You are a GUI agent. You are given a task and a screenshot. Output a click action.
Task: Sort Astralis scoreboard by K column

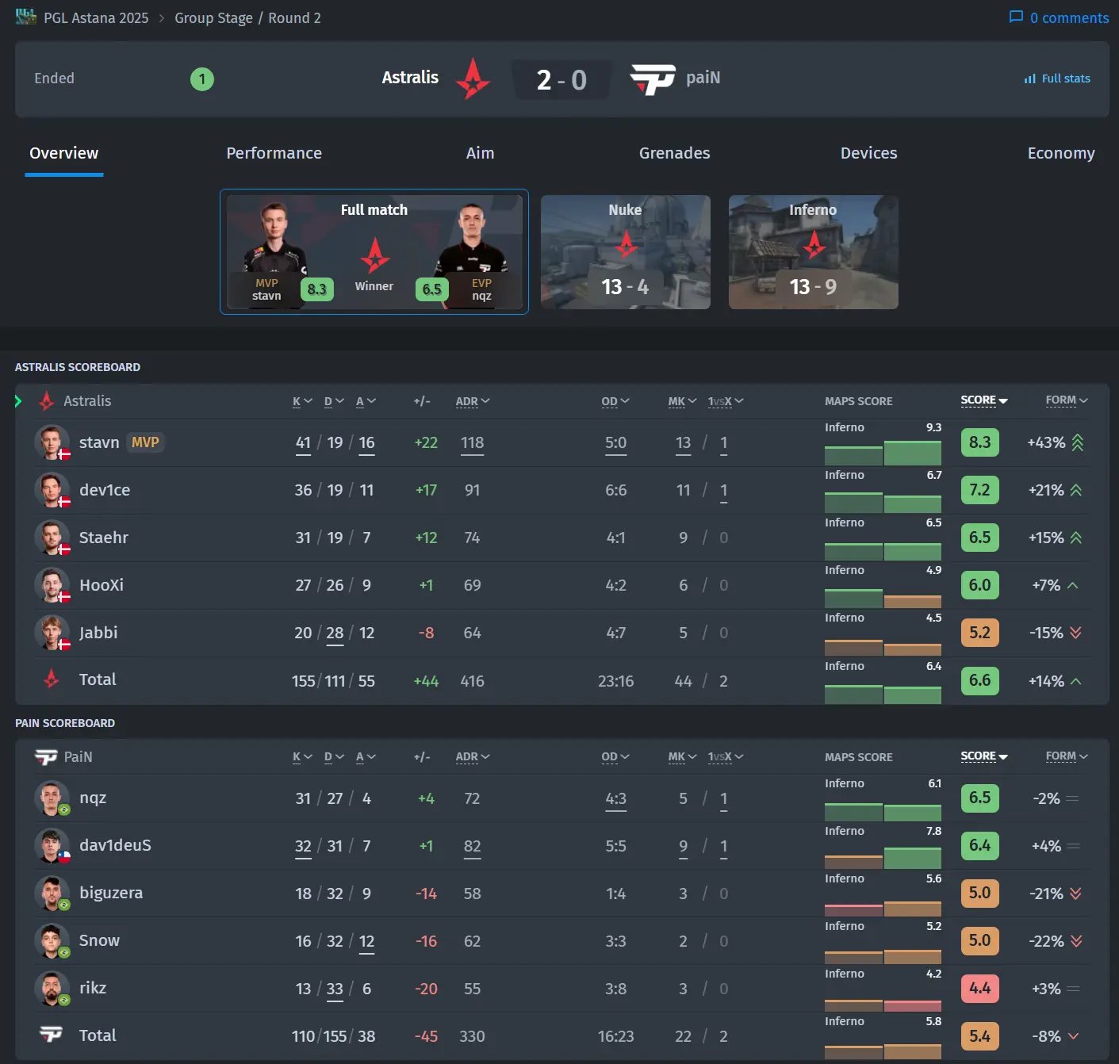coord(302,401)
